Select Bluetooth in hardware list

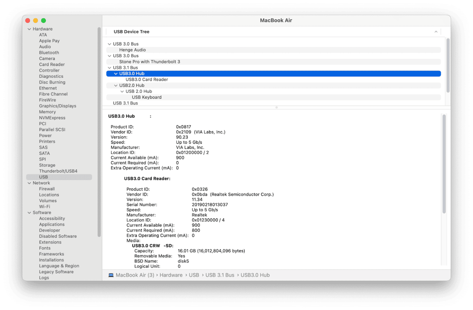[49, 53]
